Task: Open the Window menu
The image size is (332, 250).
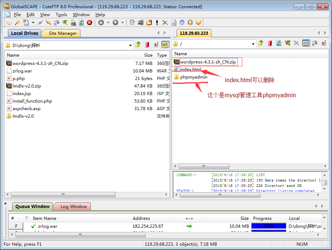Action: coord(81,15)
